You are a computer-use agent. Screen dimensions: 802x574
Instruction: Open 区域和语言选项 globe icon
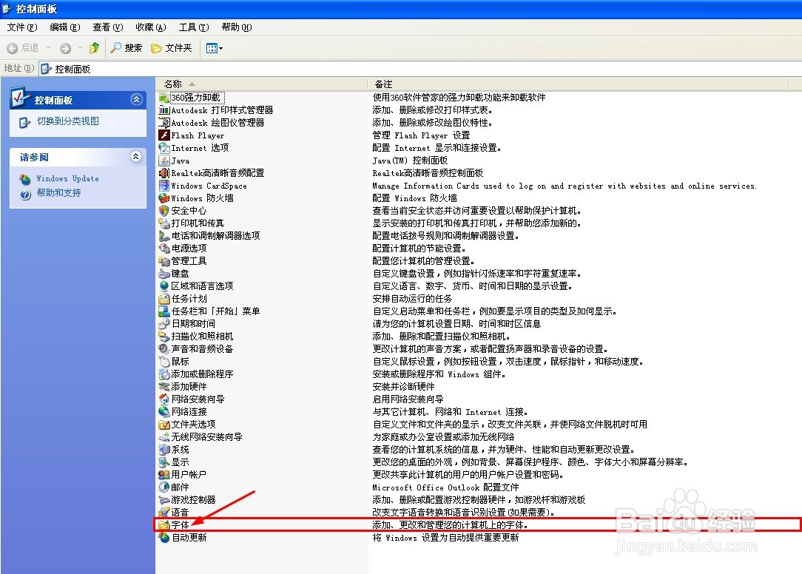click(164, 286)
